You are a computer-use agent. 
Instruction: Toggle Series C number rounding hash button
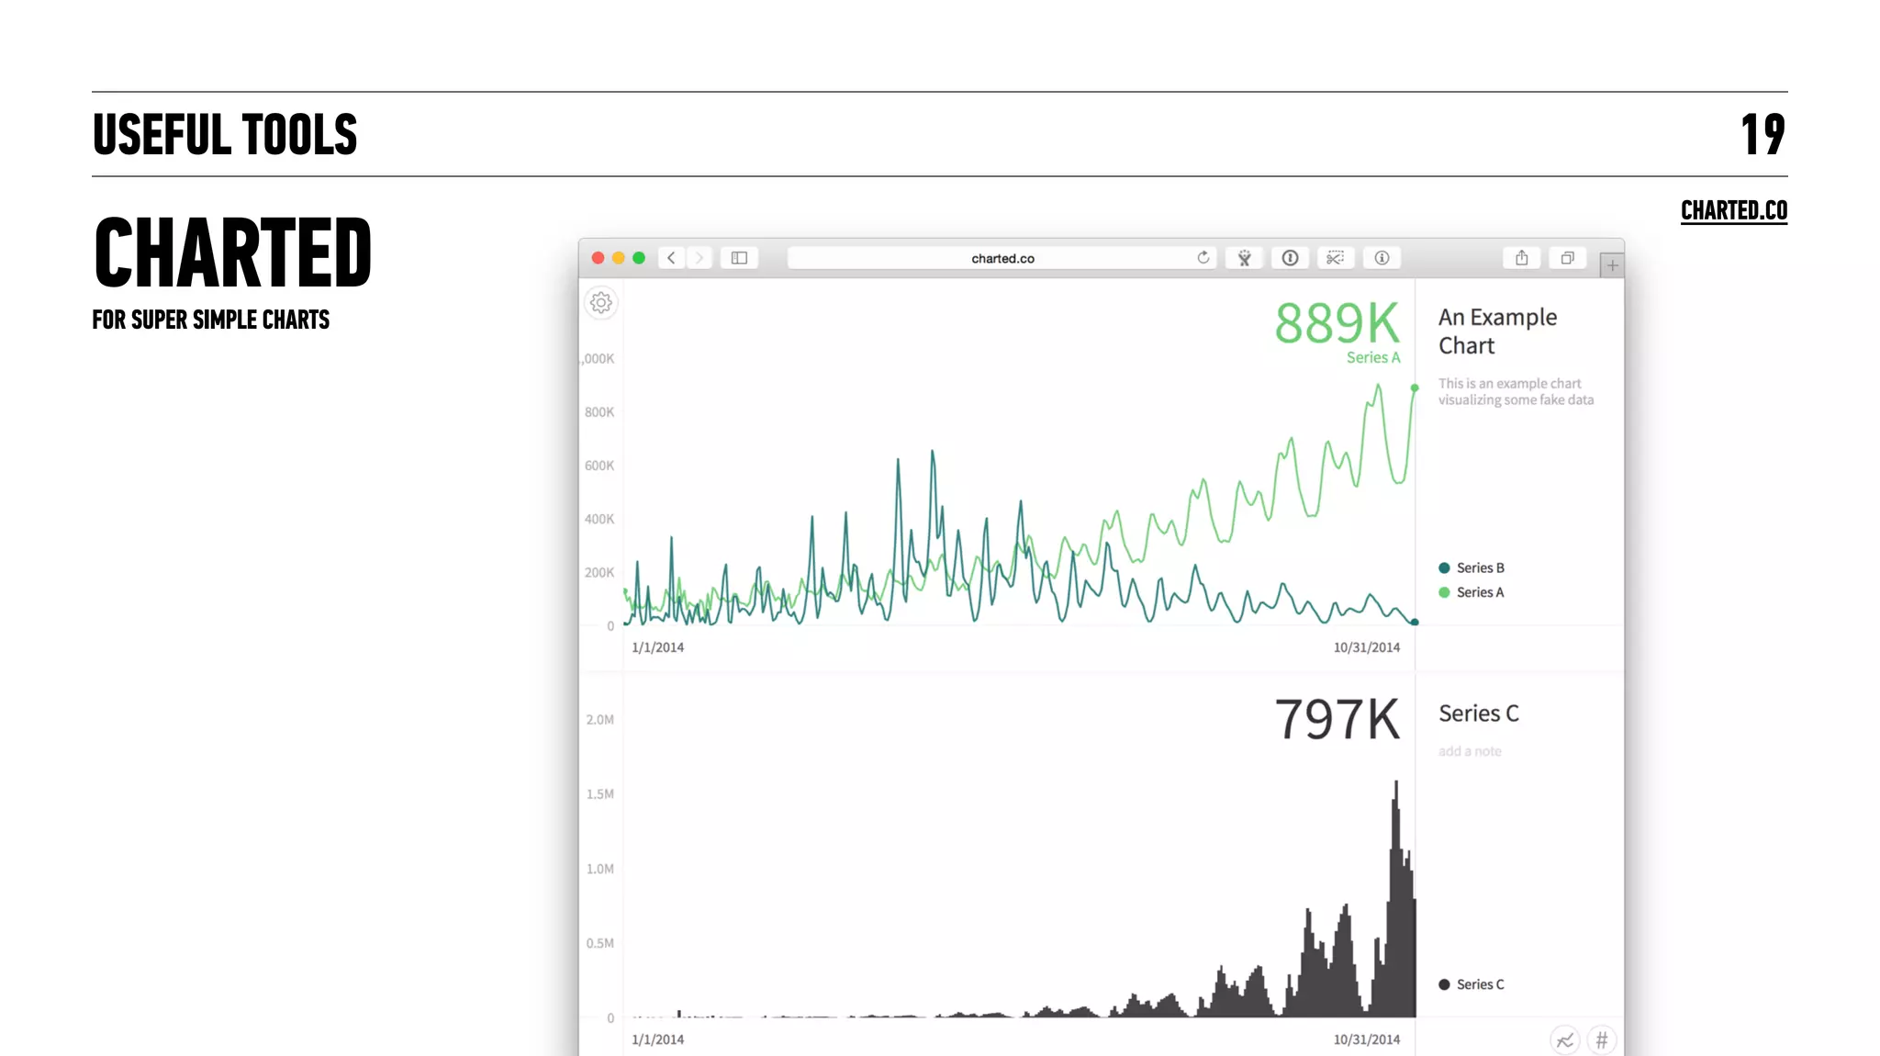(x=1602, y=1040)
